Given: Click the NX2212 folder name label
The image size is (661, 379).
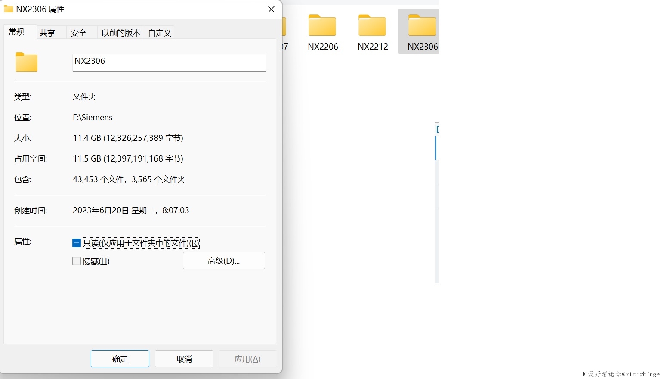Looking at the screenshot, I should pos(373,47).
